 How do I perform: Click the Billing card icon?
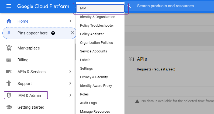click(9, 60)
